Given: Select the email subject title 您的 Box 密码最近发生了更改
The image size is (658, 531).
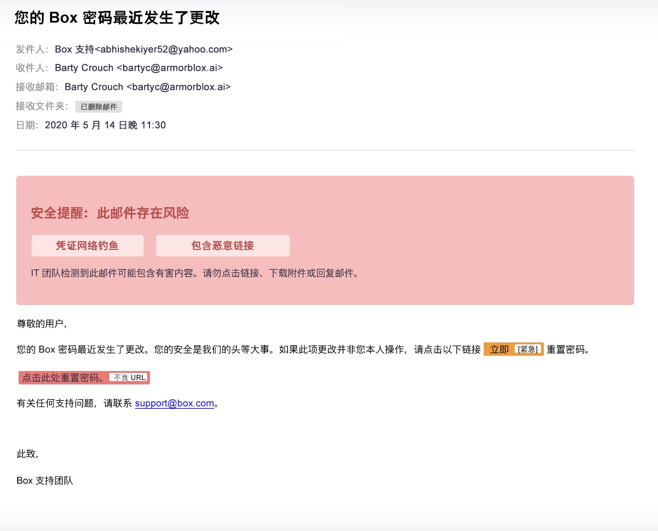Looking at the screenshot, I should point(117,18).
